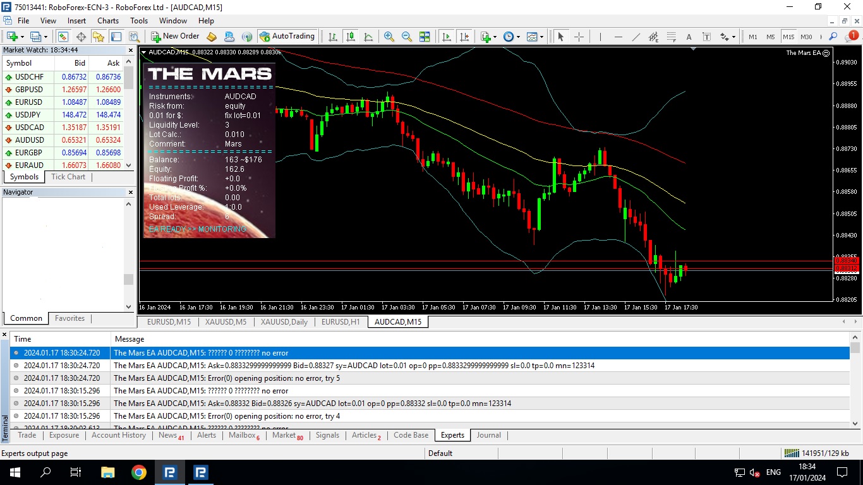
Task: Switch to the XAUUSD,Daily chart tab
Action: tap(284, 322)
